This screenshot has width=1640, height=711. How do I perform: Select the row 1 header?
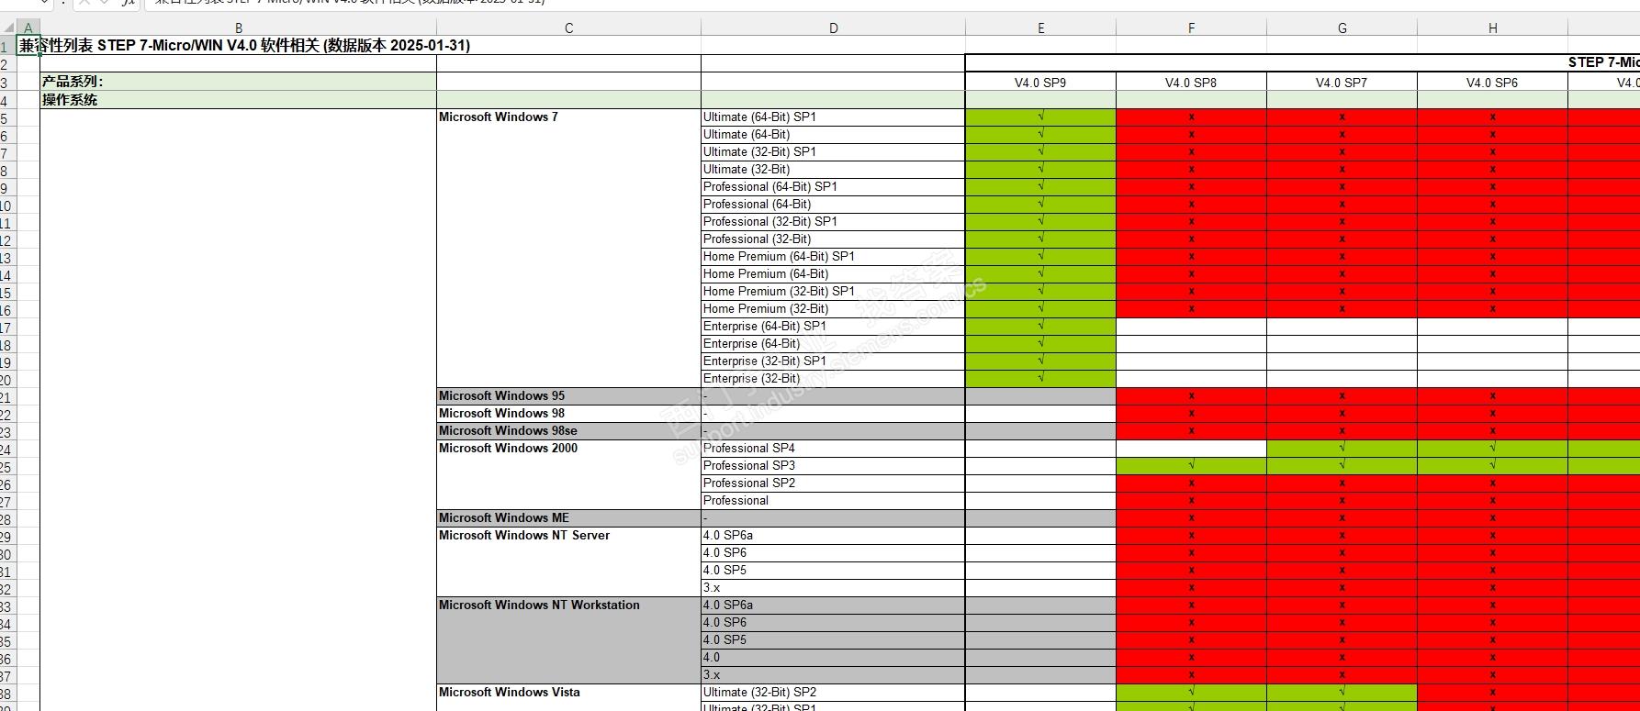point(7,46)
